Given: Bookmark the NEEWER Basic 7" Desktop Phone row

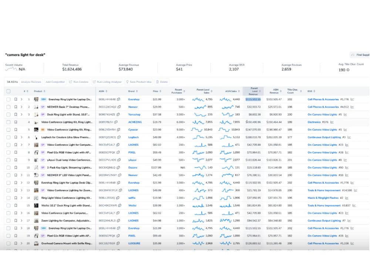Looking at the screenshot, I should [x=16, y=107].
